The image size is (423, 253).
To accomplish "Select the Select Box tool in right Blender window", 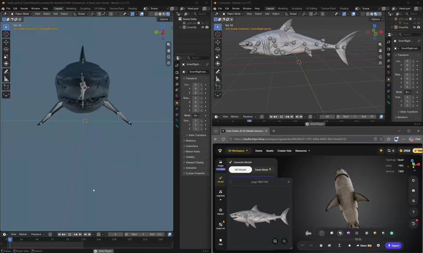I will point(218,27).
